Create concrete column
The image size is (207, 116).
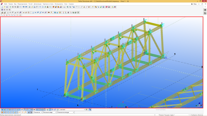(x=8, y=13)
